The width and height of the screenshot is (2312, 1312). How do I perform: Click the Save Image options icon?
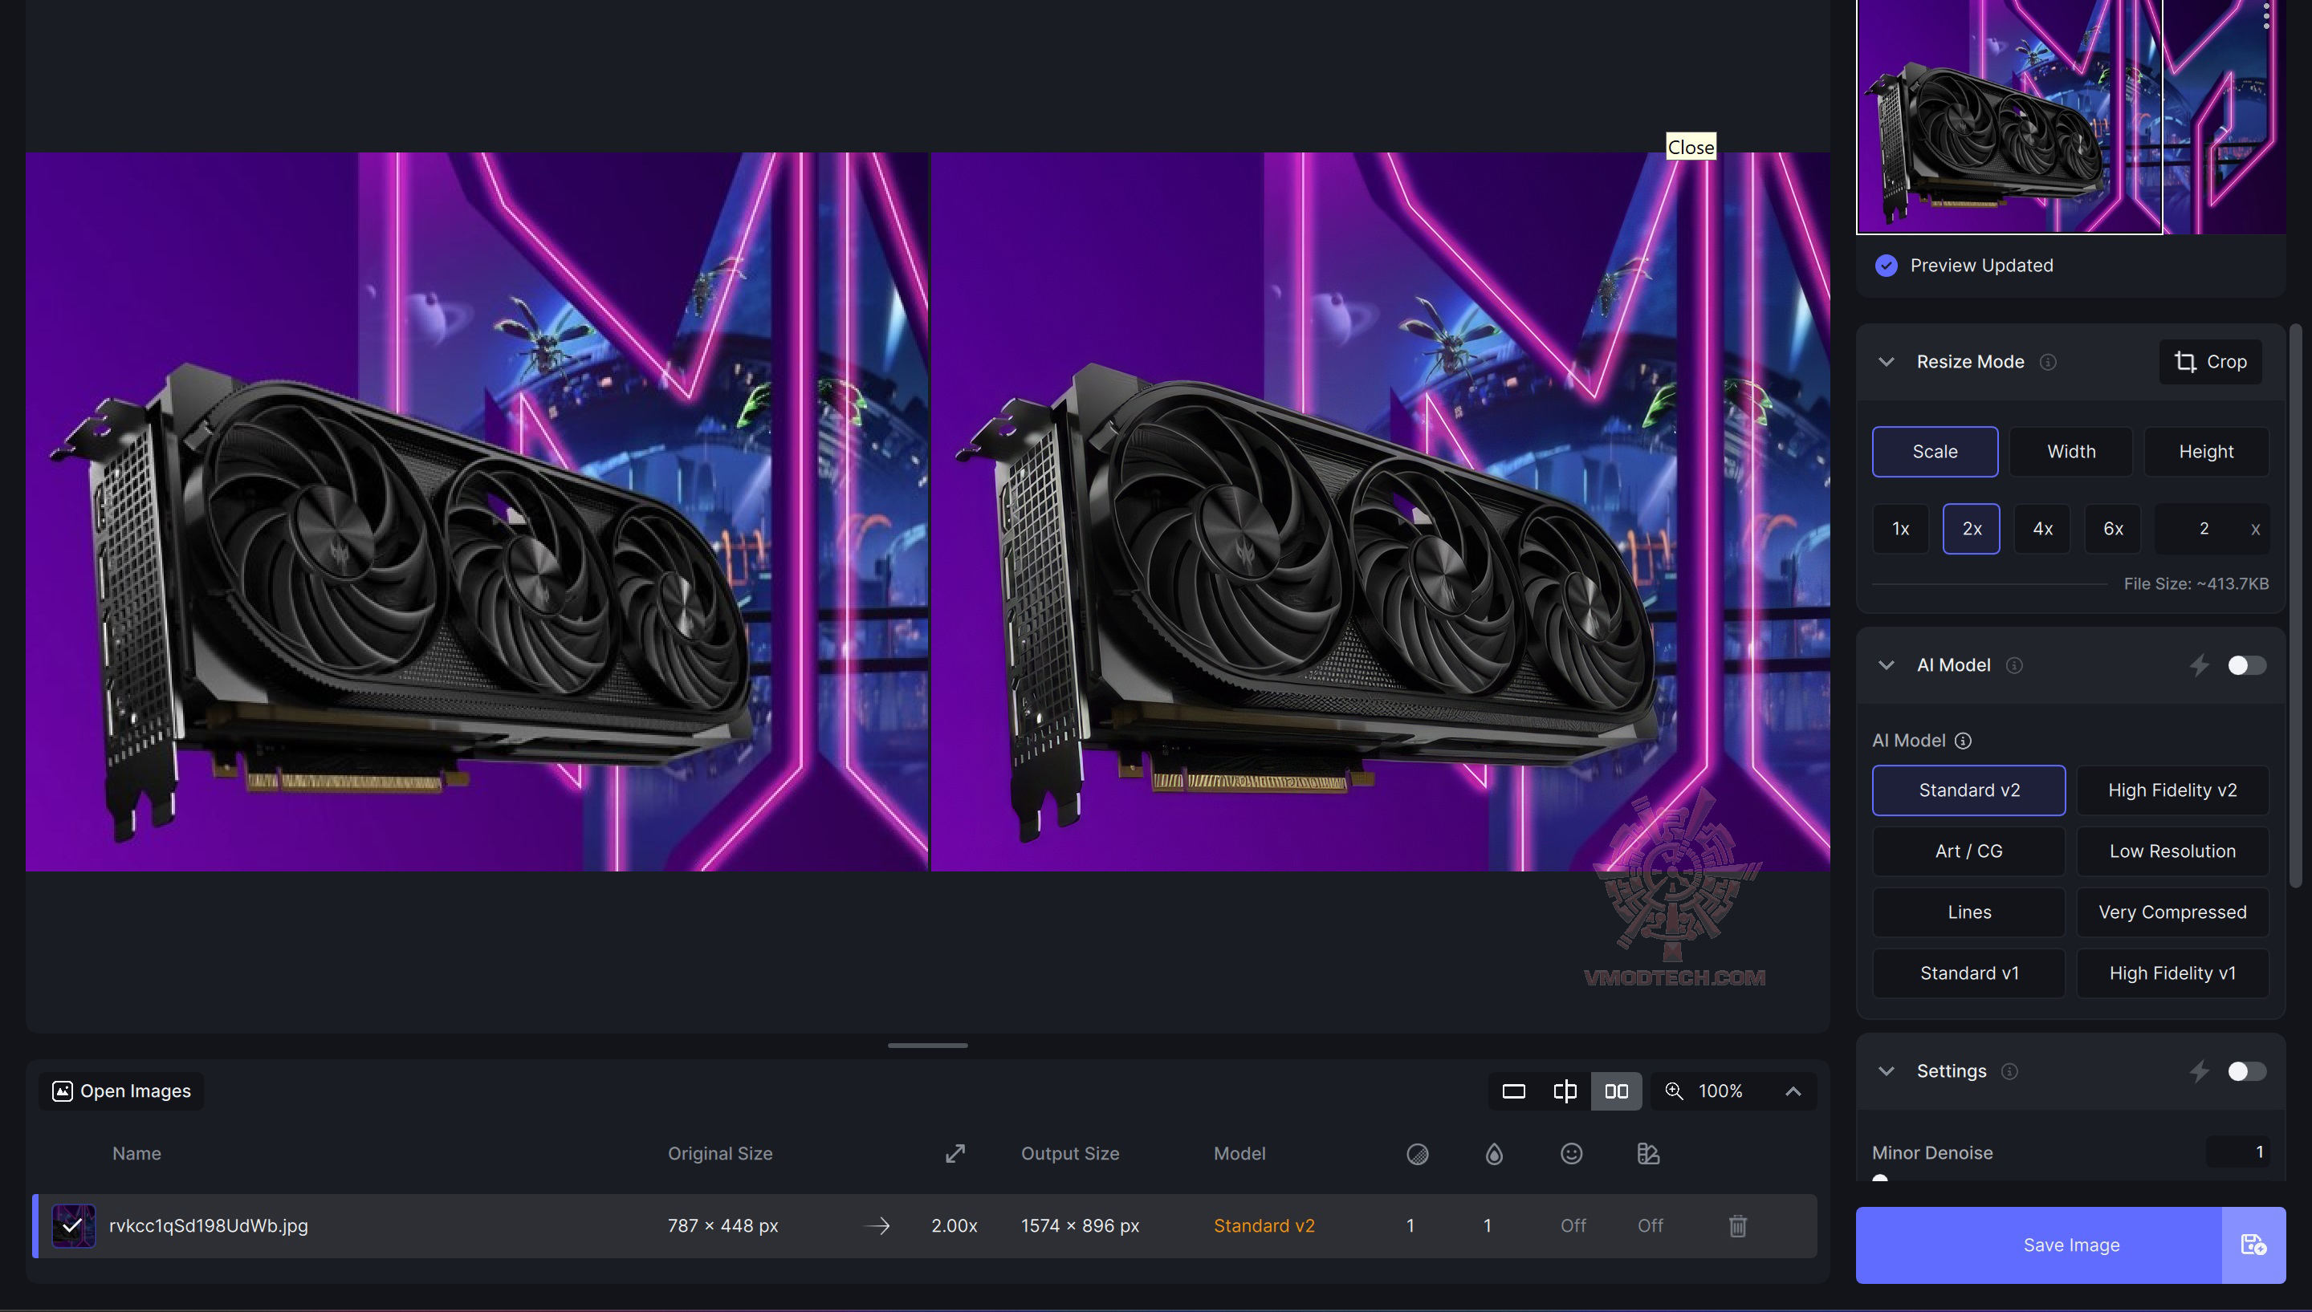(2253, 1245)
